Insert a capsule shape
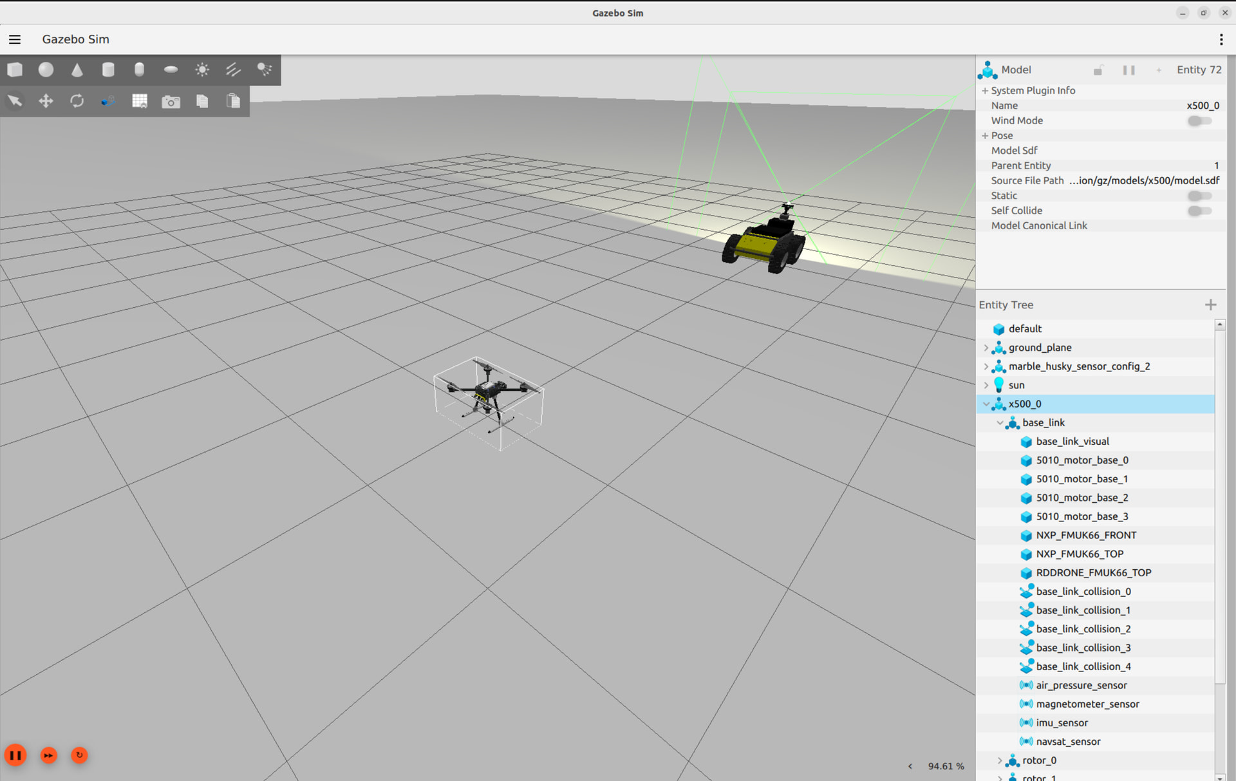 (139, 70)
